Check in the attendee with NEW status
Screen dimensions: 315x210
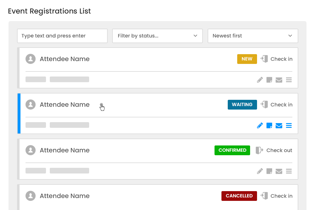click(x=277, y=59)
